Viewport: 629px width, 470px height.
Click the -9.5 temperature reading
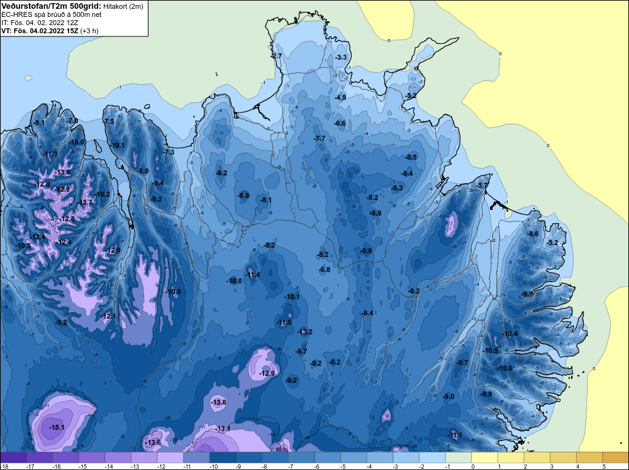(x=527, y=294)
